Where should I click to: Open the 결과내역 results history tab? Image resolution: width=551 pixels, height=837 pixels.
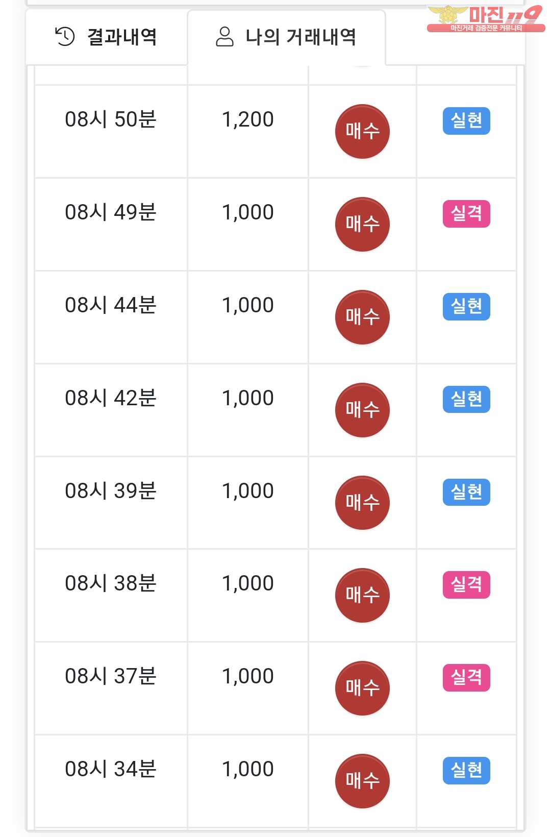click(107, 37)
